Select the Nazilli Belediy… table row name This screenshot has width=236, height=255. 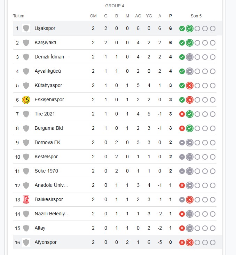pos(52,214)
